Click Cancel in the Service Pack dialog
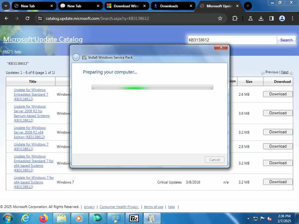The height and width of the screenshot is (224, 299). [x=215, y=160]
